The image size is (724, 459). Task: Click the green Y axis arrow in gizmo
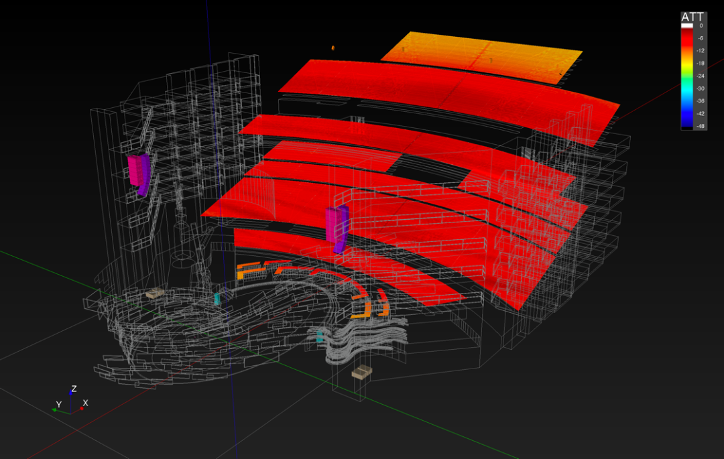coord(56,409)
